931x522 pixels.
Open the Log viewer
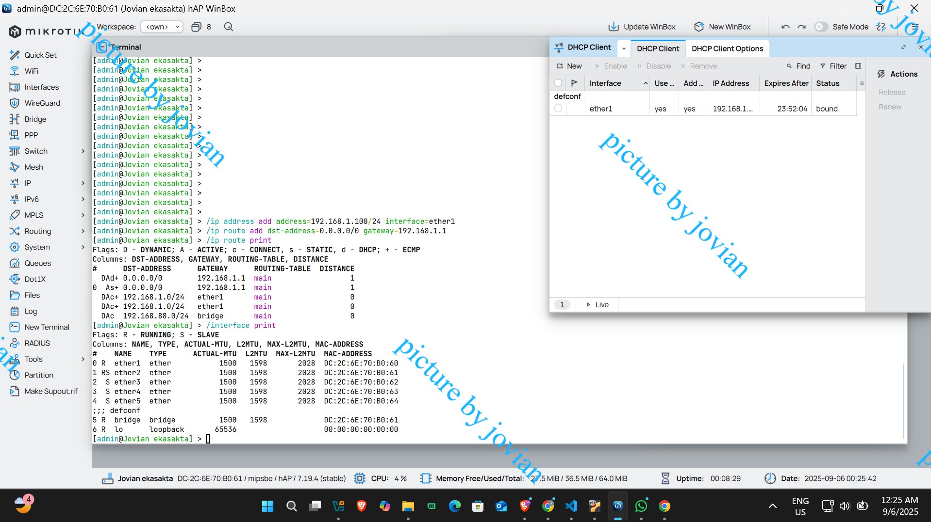pyautogui.click(x=31, y=311)
